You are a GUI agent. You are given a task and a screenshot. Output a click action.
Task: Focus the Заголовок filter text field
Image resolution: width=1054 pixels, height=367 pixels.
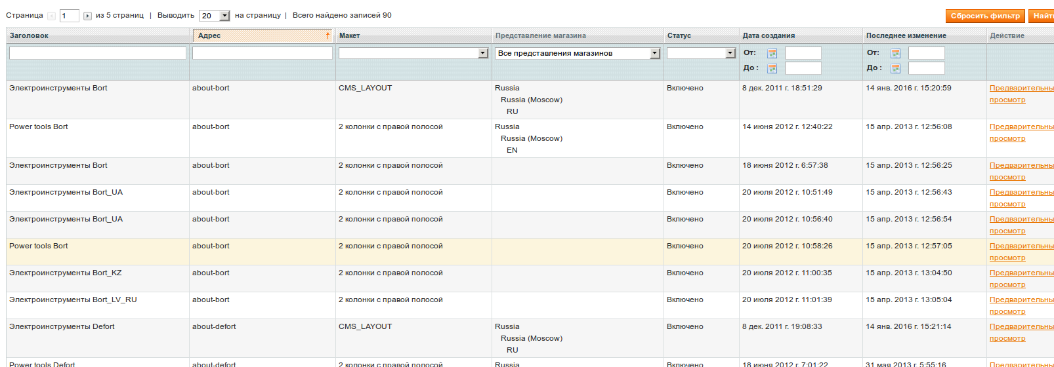point(98,53)
